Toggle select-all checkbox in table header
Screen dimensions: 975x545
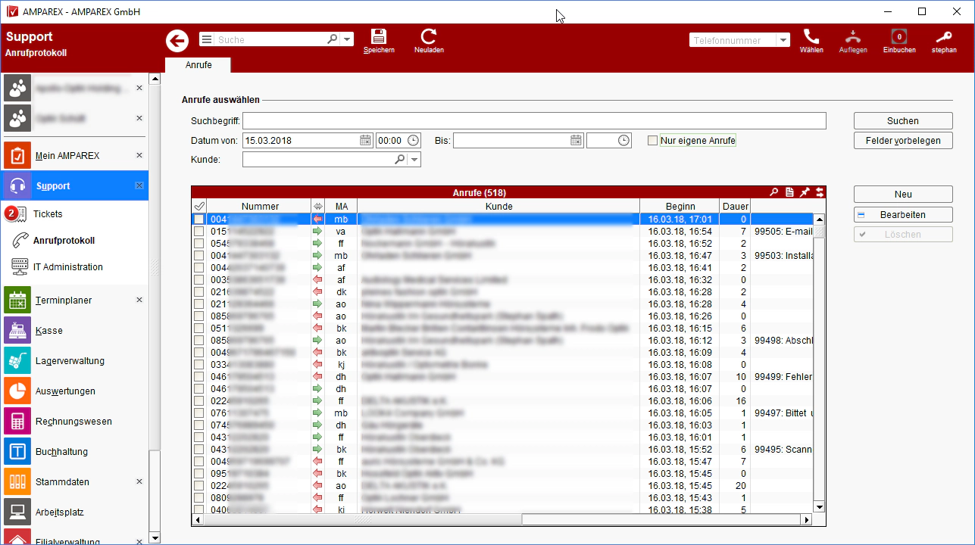click(x=199, y=206)
